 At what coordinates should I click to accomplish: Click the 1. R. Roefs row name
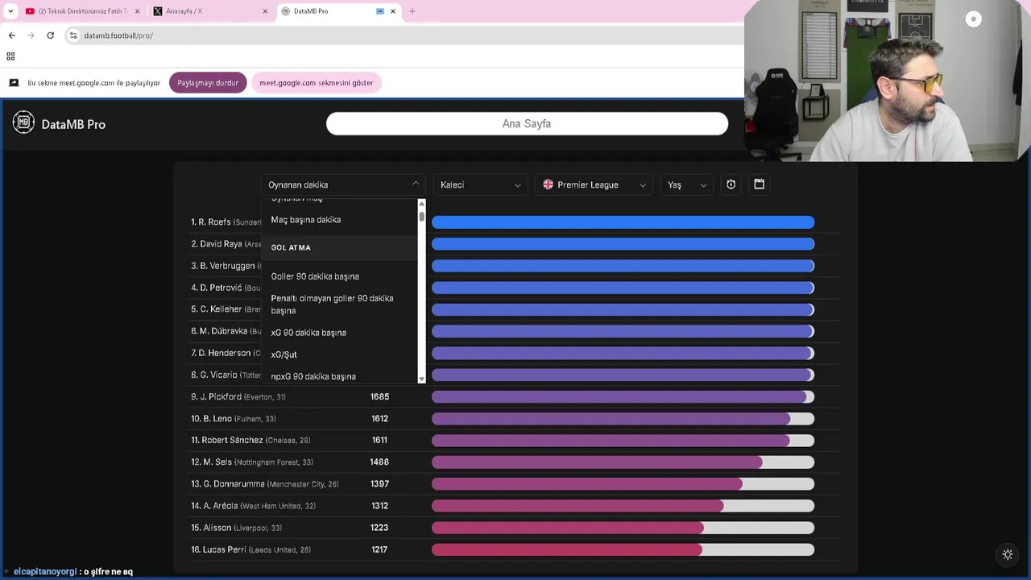tap(226, 222)
